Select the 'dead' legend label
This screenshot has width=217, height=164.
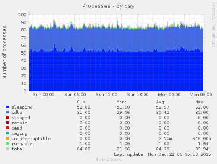click(x=17, y=128)
